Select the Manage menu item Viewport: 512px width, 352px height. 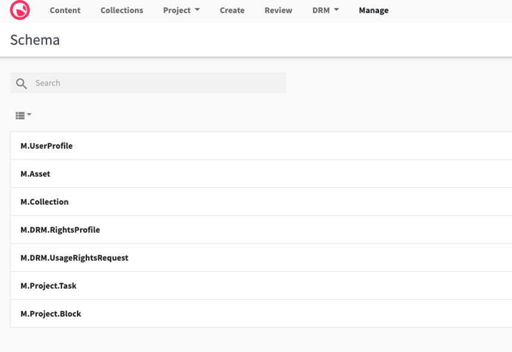tap(374, 10)
